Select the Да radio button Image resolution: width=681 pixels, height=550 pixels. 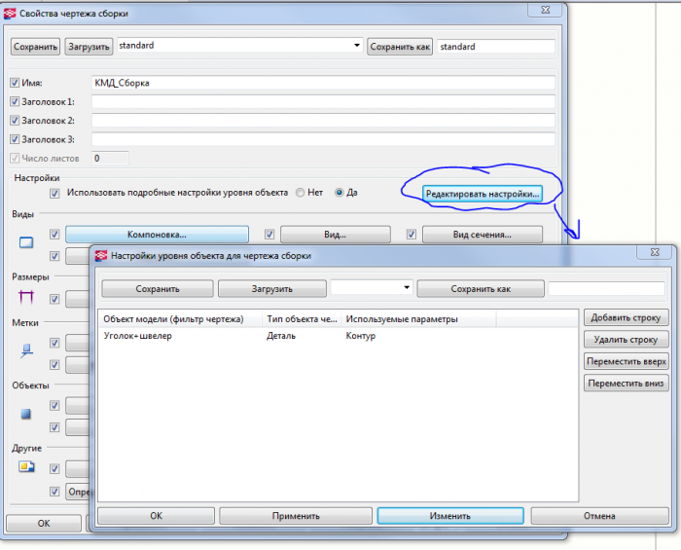click(340, 193)
